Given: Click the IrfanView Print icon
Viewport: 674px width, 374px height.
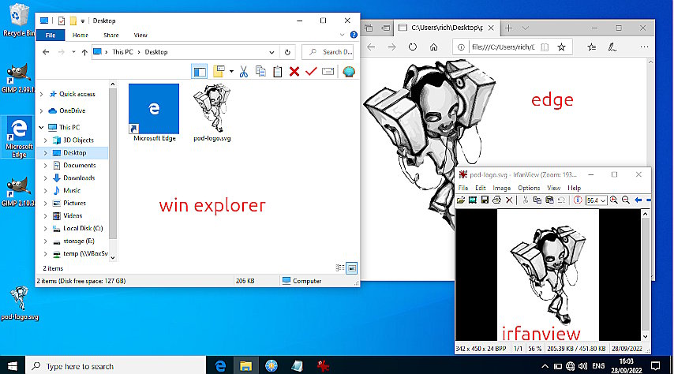Looking at the screenshot, I should pyautogui.click(x=497, y=200).
